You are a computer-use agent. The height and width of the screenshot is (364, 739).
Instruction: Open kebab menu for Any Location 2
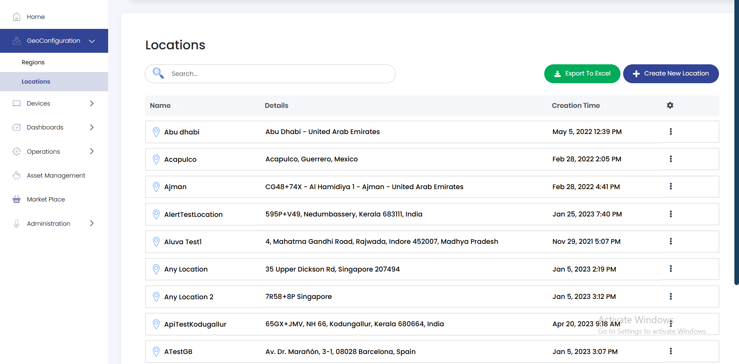point(670,297)
